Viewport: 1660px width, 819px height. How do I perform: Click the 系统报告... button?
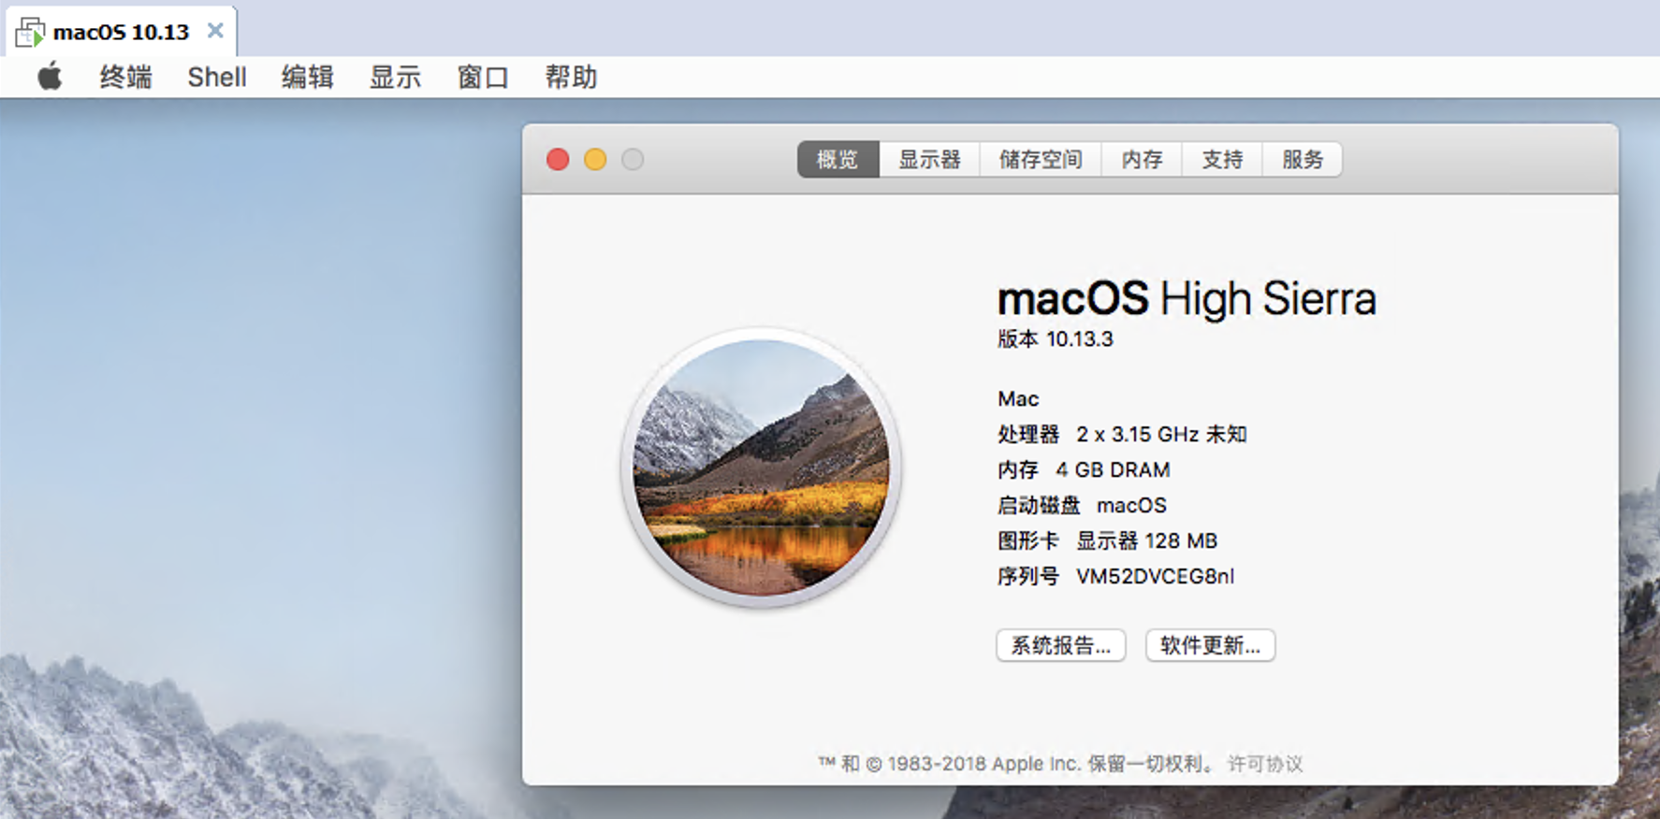pos(1061,645)
